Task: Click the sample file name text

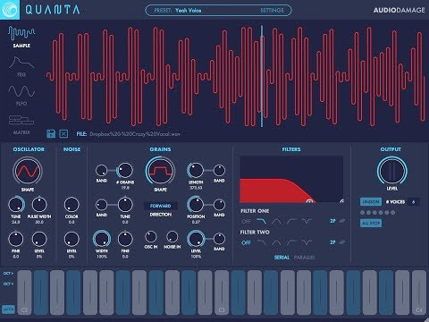Action: (x=135, y=134)
